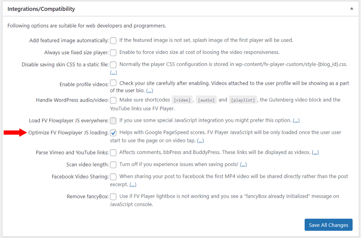The image size is (361, 238).
Task: Collapse the Integrations/Compatibility panel arrow
Action: click(x=352, y=8)
